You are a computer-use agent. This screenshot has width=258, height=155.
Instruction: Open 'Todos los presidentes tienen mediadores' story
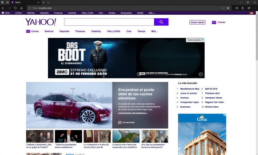(68, 139)
